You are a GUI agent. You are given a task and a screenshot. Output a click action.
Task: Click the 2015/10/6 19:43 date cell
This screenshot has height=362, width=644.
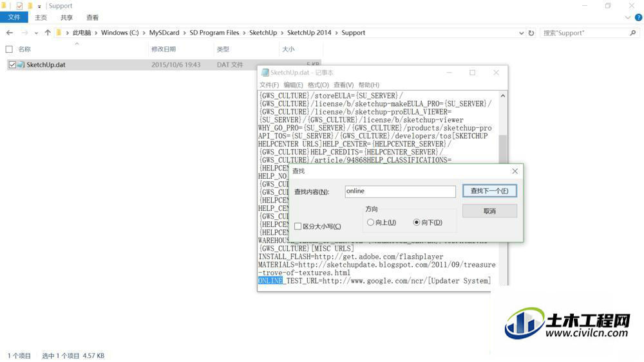click(176, 65)
